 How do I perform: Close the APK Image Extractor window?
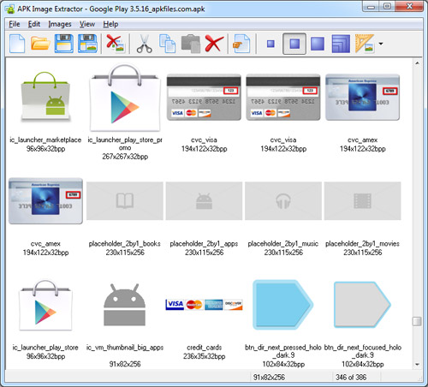(409, 7)
